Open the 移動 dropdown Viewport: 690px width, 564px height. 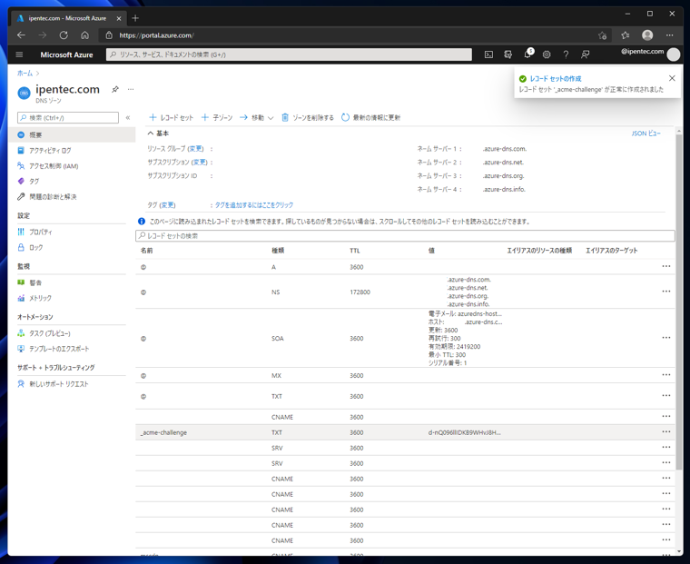coord(257,117)
